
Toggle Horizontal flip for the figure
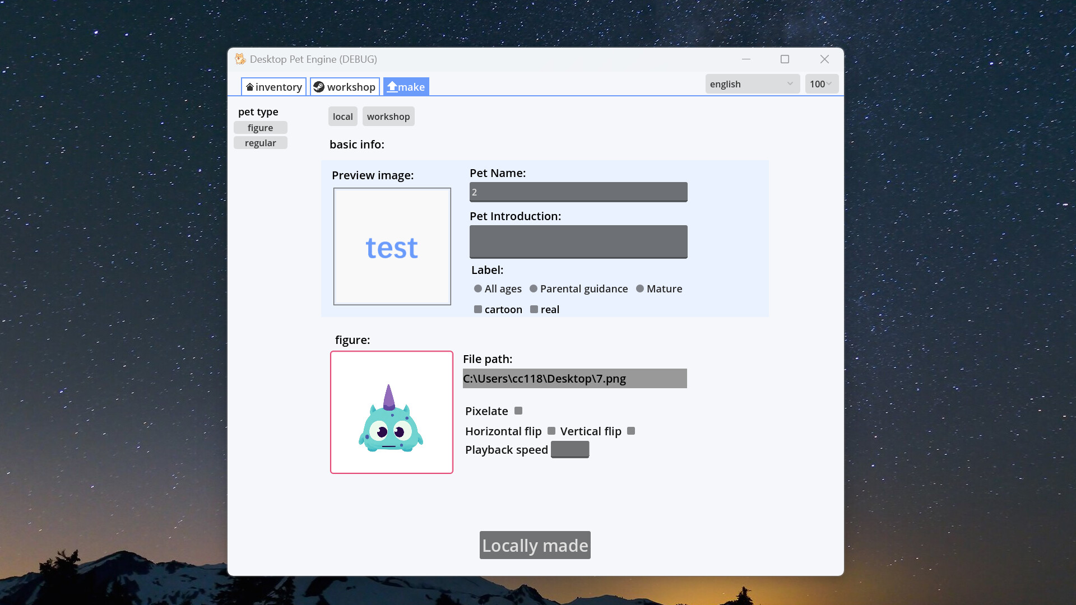coord(551,431)
